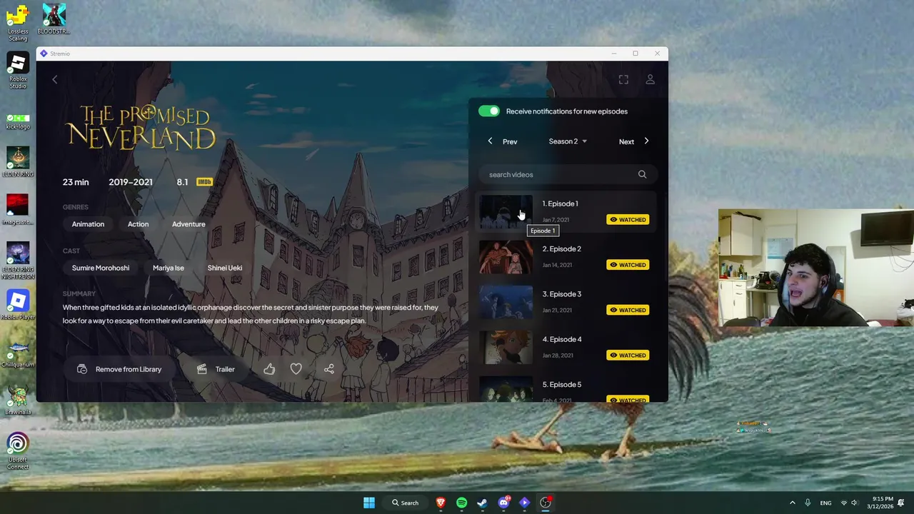The width and height of the screenshot is (914, 514).
Task: Click the search videos magnifier icon
Action: (642, 174)
